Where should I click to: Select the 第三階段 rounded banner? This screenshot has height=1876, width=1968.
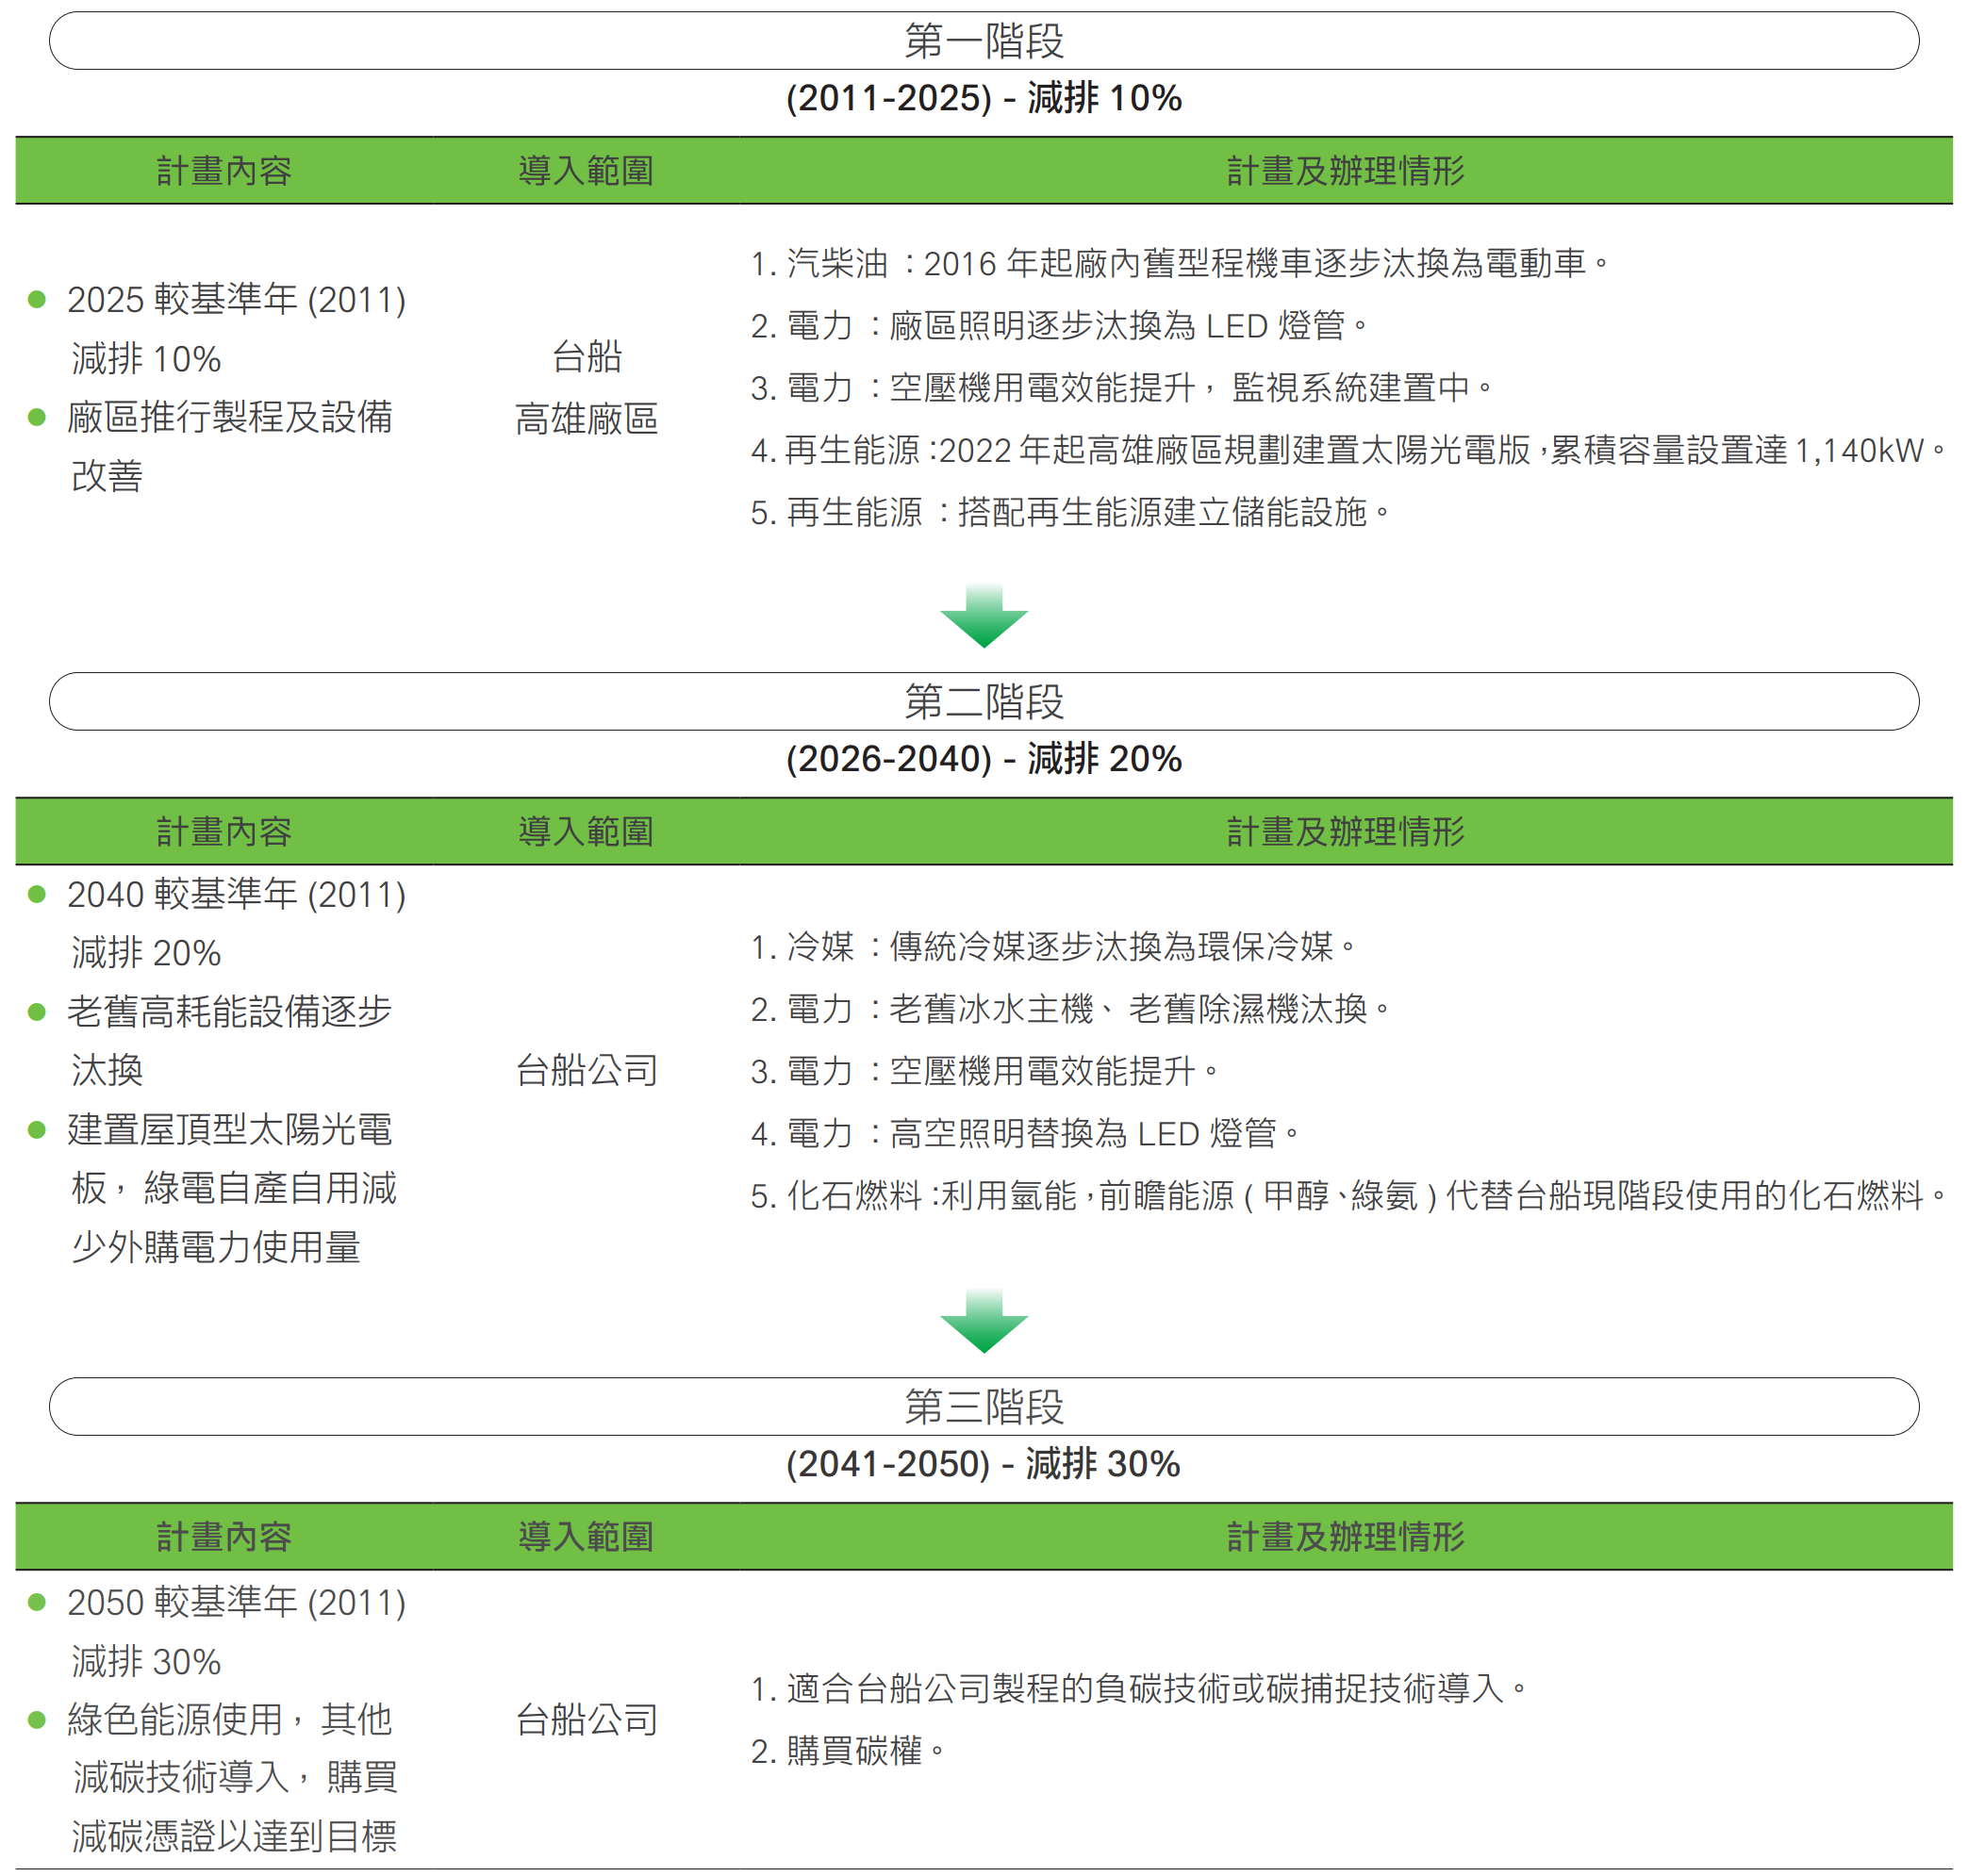pyautogui.click(x=984, y=1406)
